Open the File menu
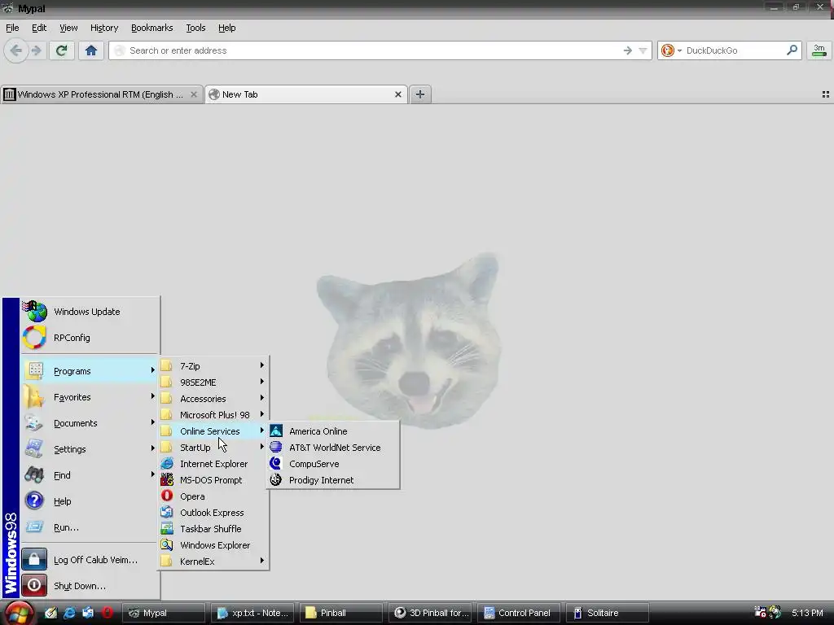Screen dimensions: 834x625 click(12, 28)
